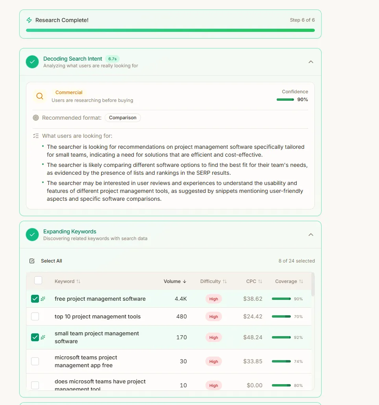Collapse the Expanding Keywords section
The image size is (379, 405).
coord(311,234)
